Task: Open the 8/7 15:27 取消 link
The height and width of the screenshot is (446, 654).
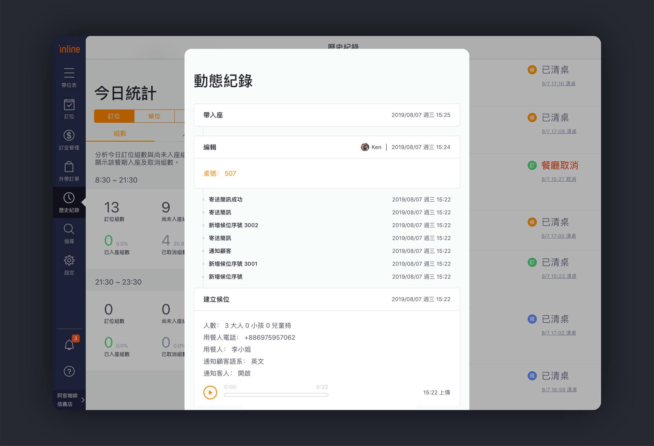Action: (559, 179)
